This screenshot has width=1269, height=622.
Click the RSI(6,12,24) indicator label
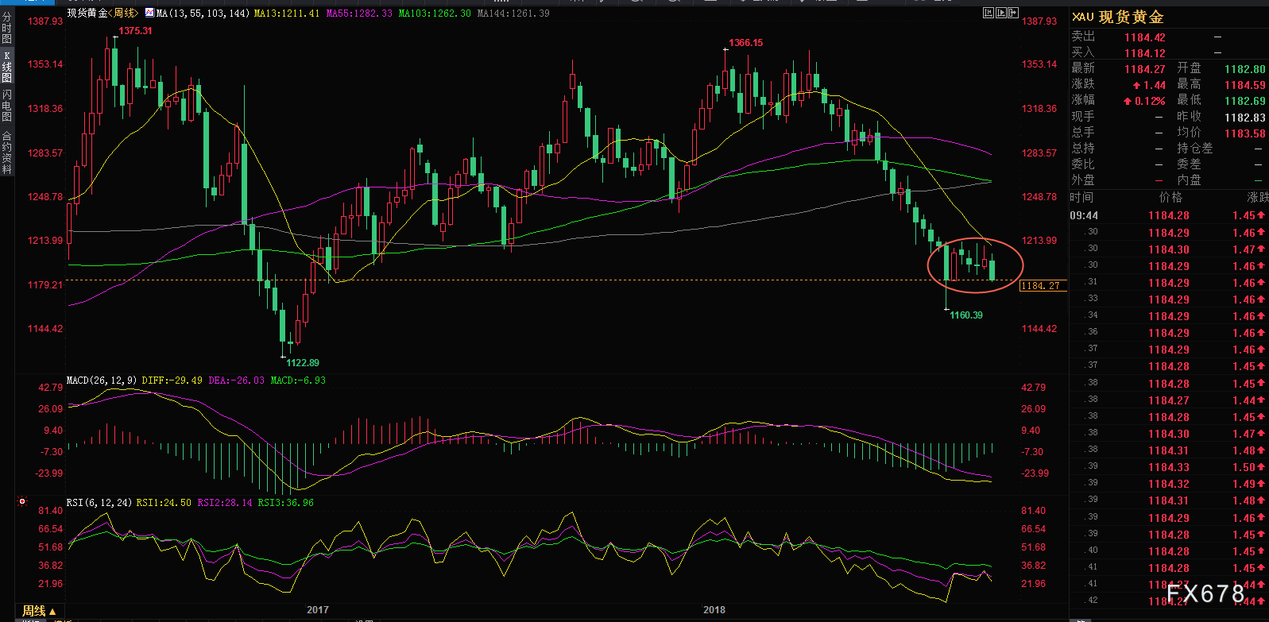99,503
